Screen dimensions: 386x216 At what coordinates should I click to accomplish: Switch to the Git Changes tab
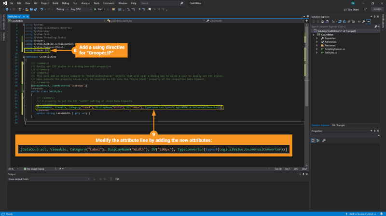[x=338, y=125]
